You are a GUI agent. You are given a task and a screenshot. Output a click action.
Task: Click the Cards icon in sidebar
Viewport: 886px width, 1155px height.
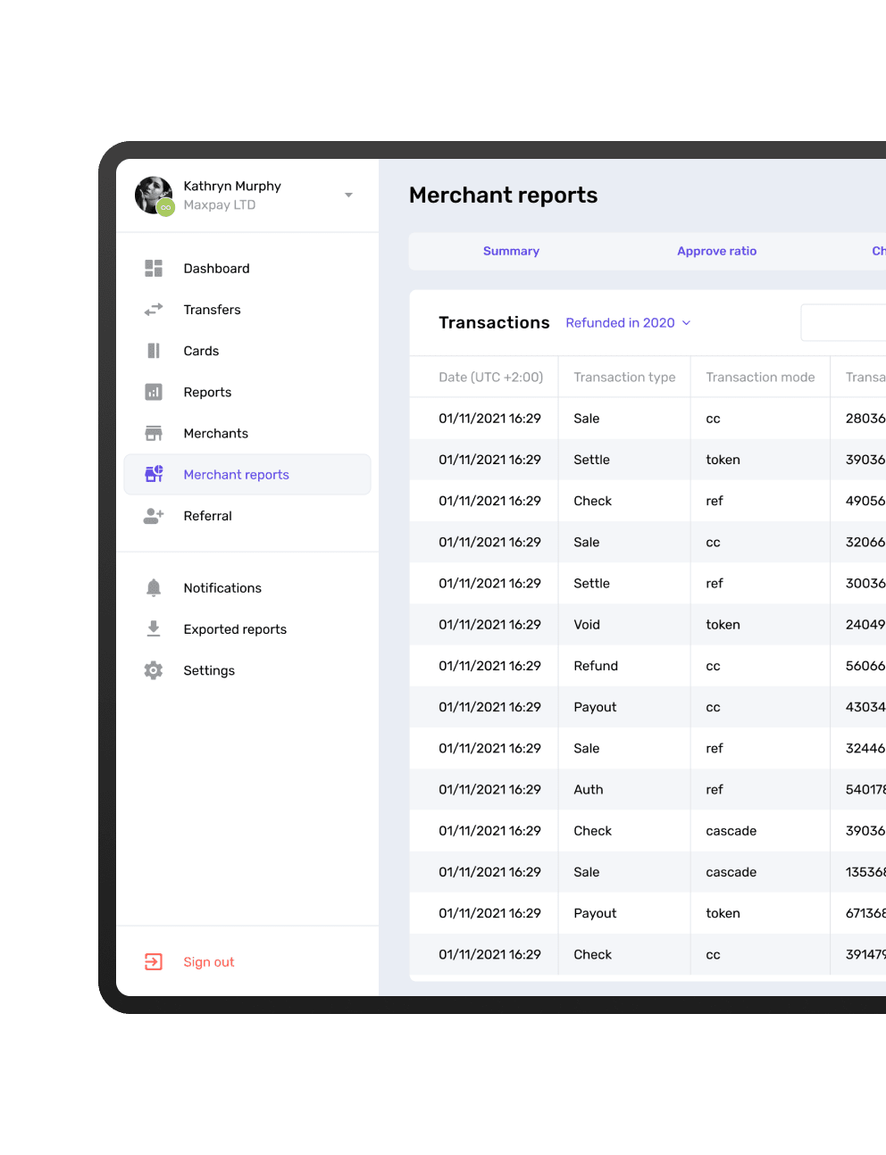click(x=154, y=351)
